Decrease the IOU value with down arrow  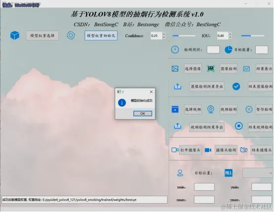tap(230, 37)
